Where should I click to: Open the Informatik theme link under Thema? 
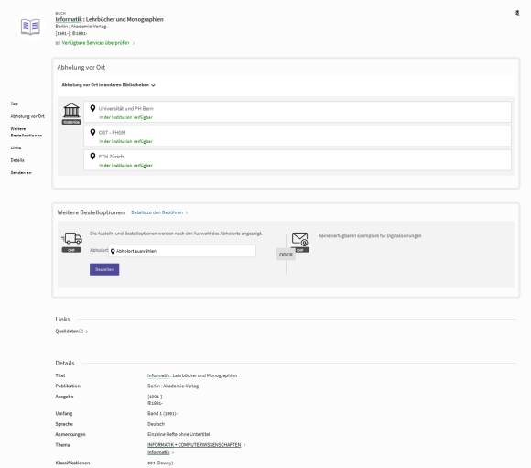point(158,452)
